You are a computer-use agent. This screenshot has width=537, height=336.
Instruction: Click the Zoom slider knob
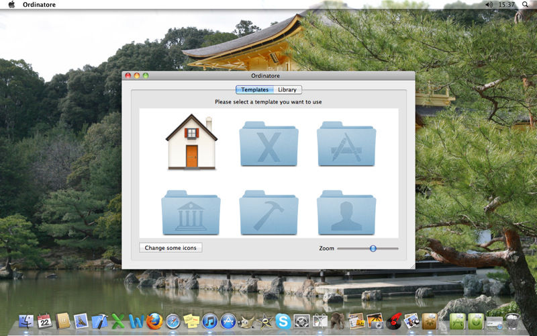click(x=373, y=248)
